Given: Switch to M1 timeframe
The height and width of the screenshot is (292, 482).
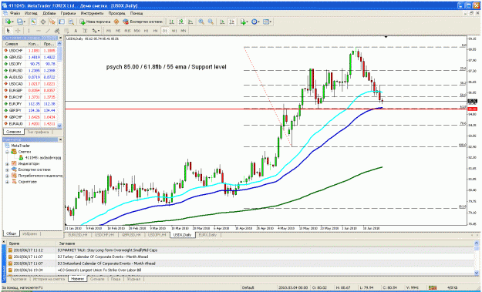Looking at the screenshot, I should (109, 31).
